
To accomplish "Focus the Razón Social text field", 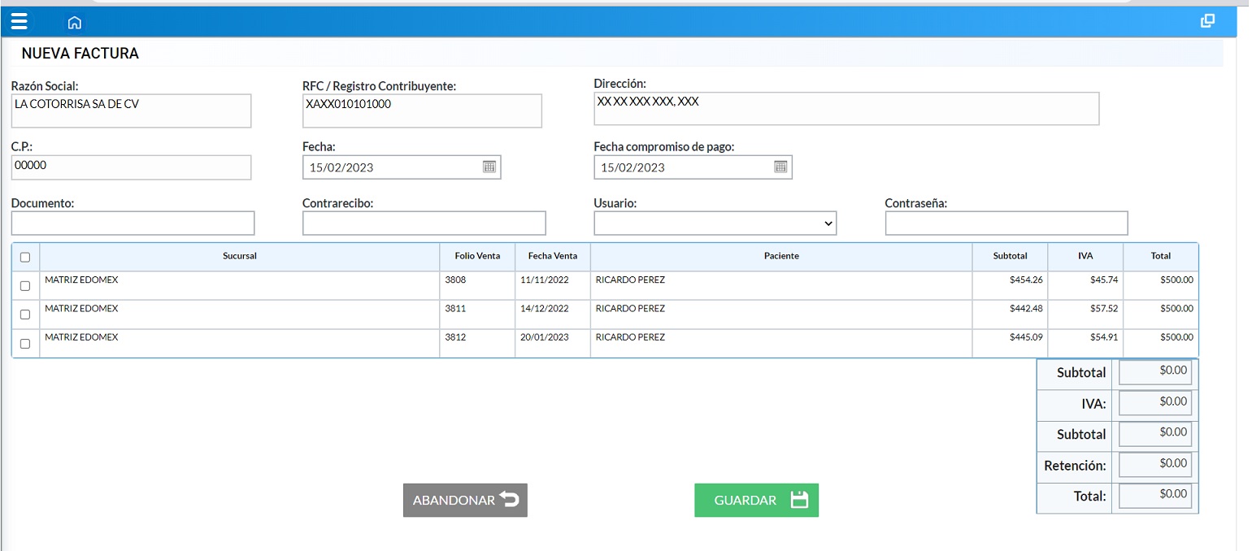I will (x=131, y=111).
